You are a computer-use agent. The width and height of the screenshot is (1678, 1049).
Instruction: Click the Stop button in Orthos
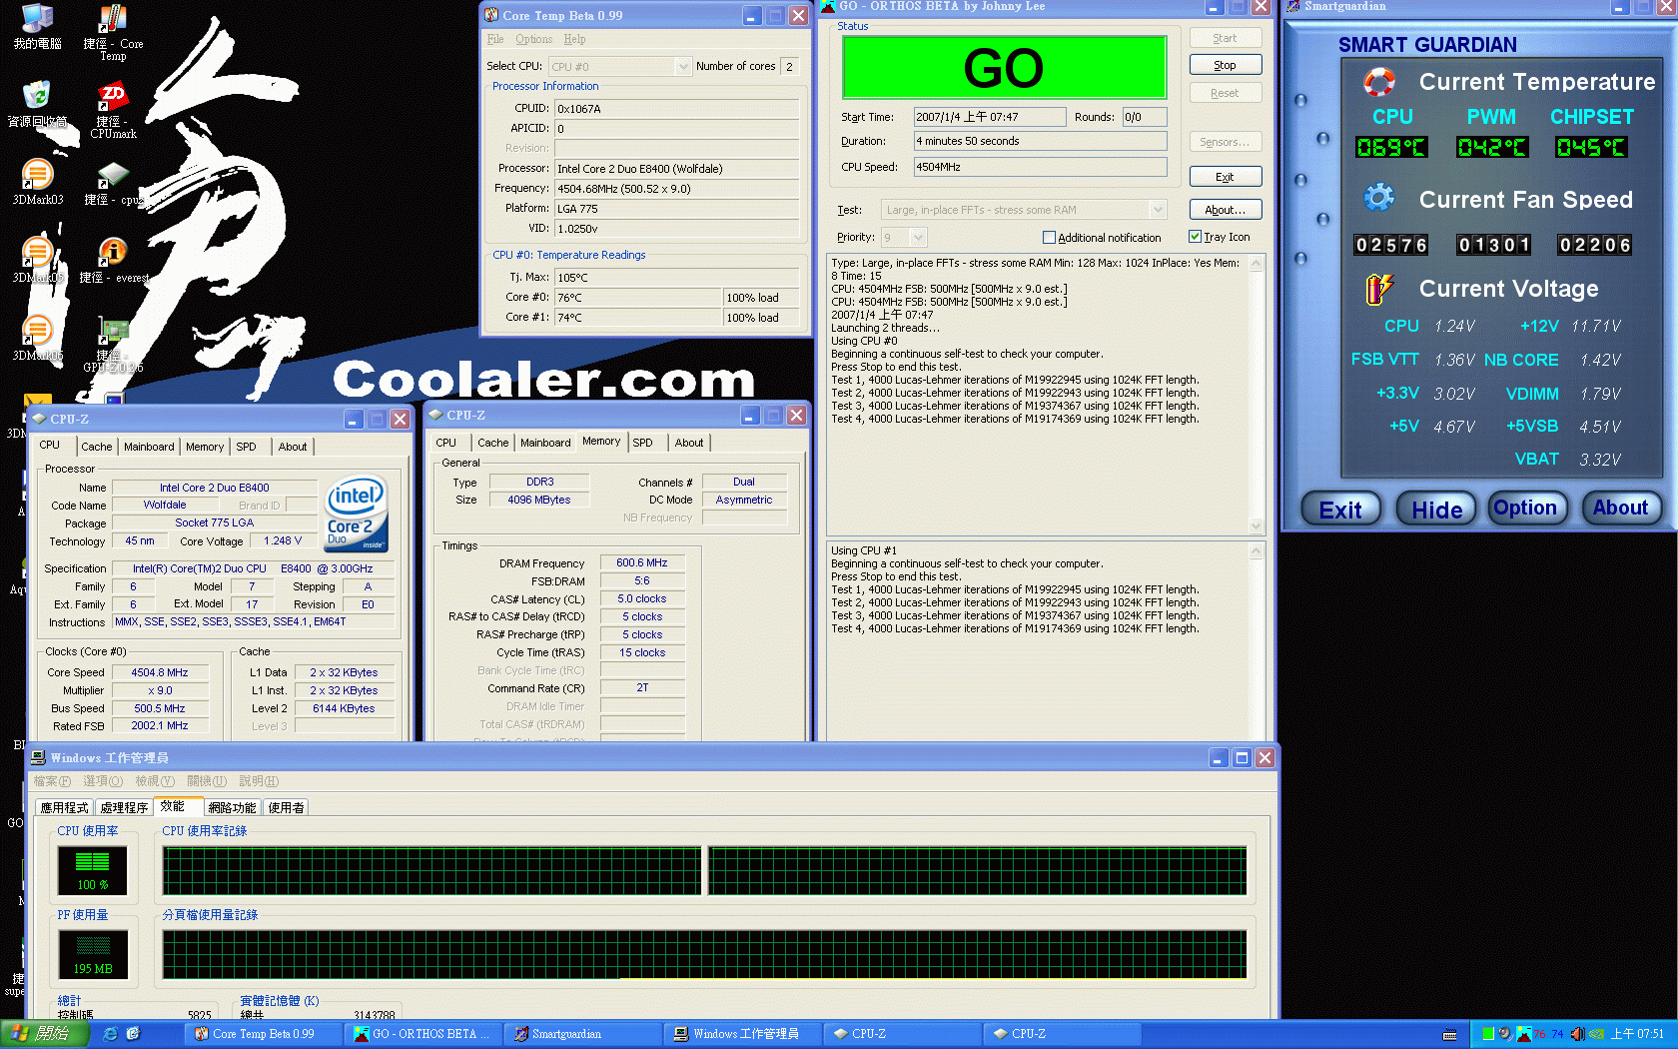[1226, 65]
